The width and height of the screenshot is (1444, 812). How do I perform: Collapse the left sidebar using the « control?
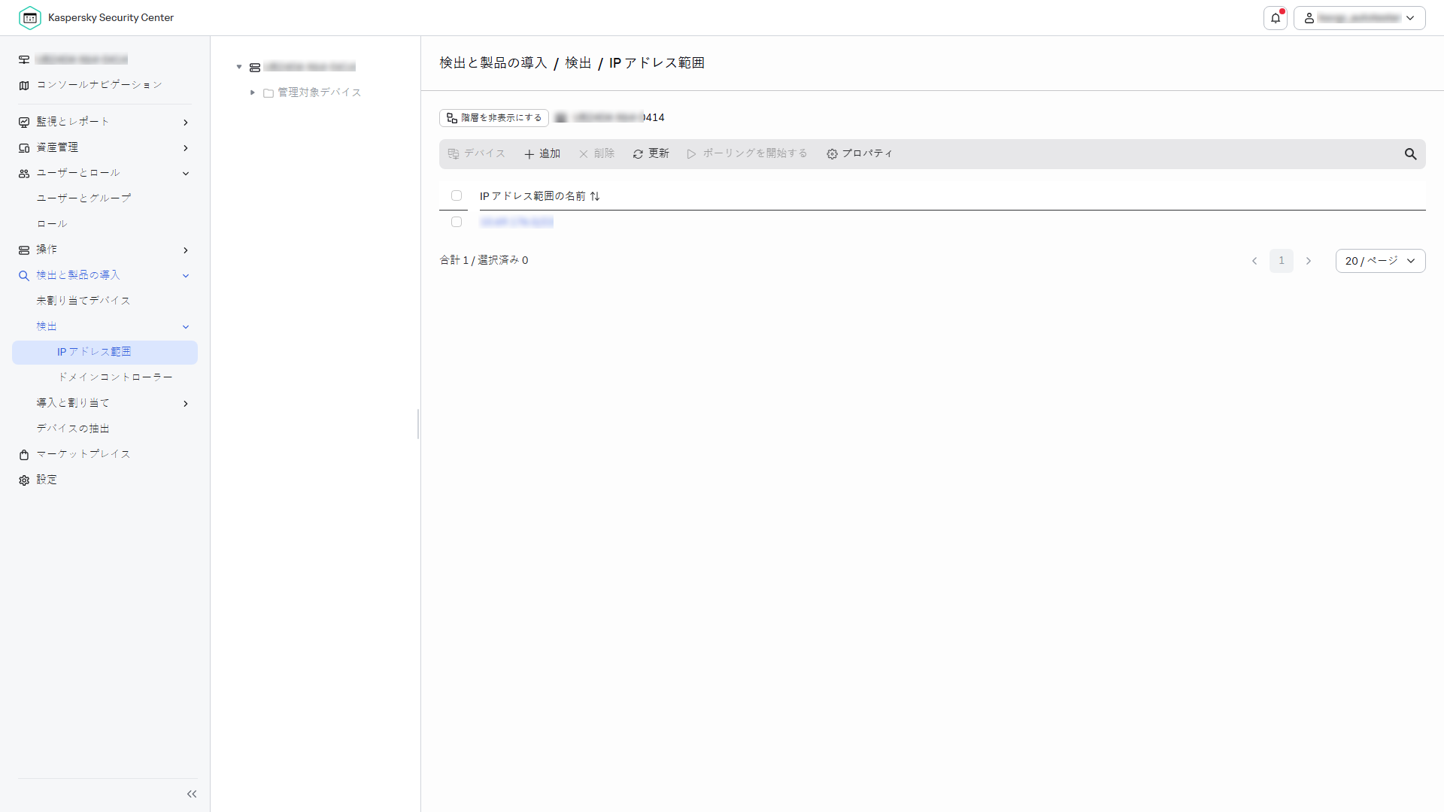click(192, 793)
